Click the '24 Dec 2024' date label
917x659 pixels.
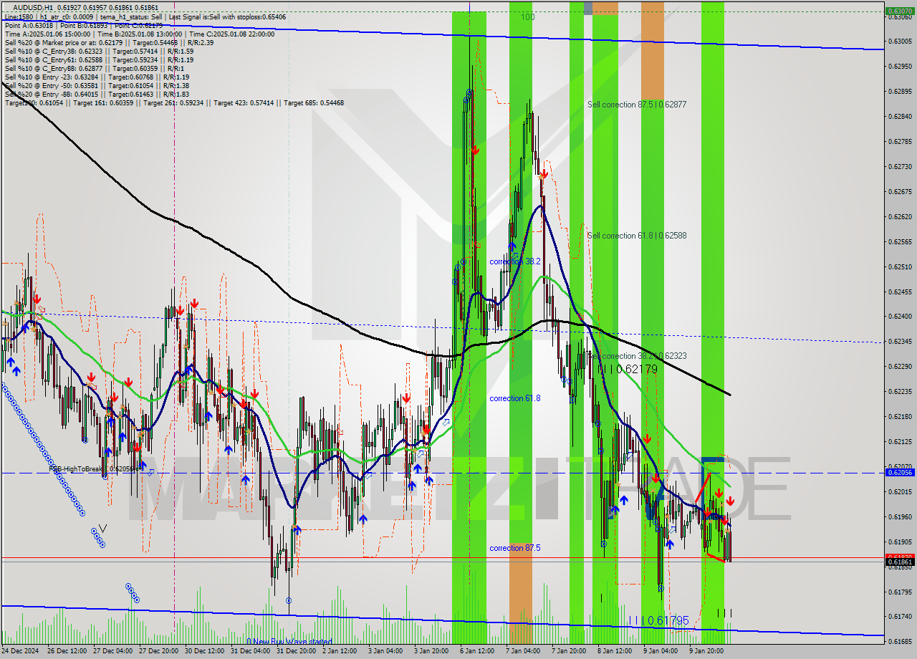tap(21, 651)
